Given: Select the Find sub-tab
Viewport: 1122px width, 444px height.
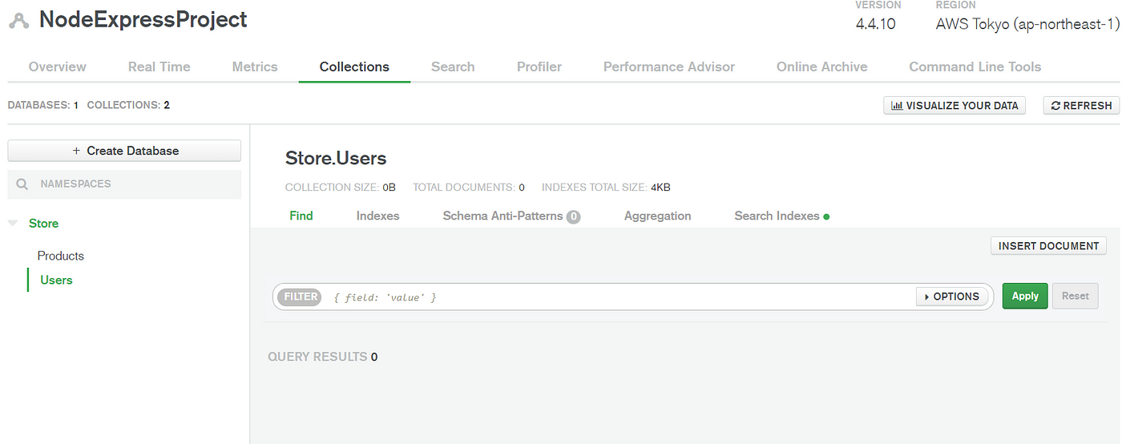Looking at the screenshot, I should tap(301, 216).
